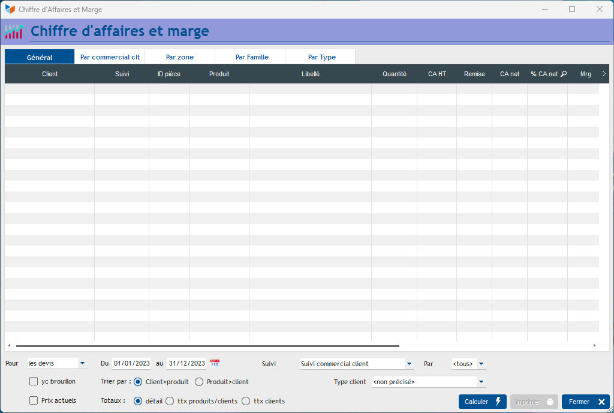Expand the Type client dropdown
Viewport: 614px width, 413px height.
click(x=481, y=382)
